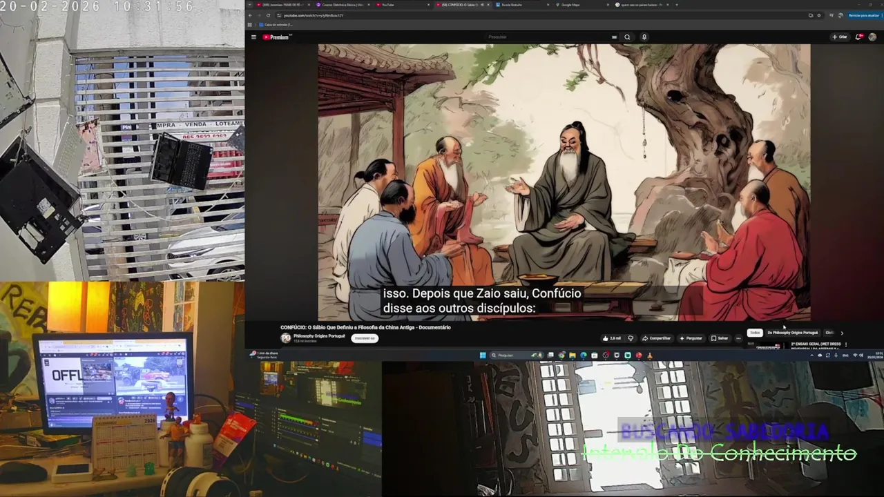Select the Todos filter chip
Image resolution: width=884 pixels, height=497 pixels.
click(x=755, y=333)
